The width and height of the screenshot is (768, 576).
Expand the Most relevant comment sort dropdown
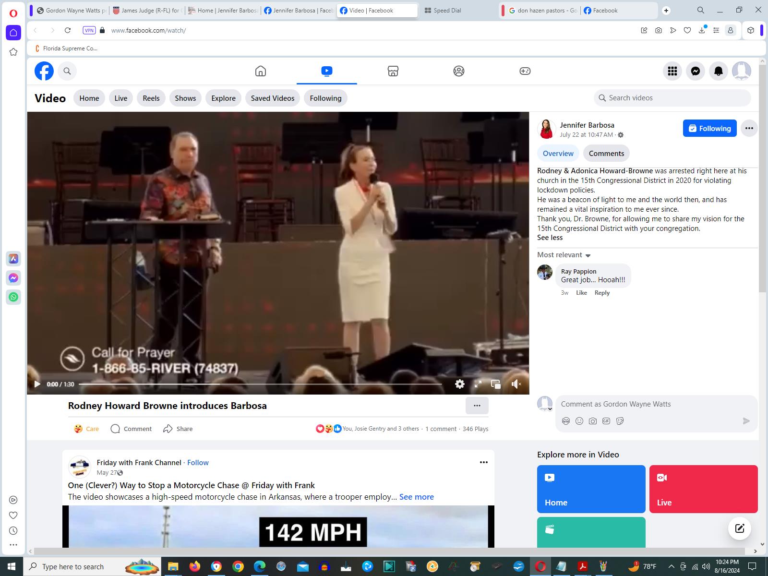[564, 255]
